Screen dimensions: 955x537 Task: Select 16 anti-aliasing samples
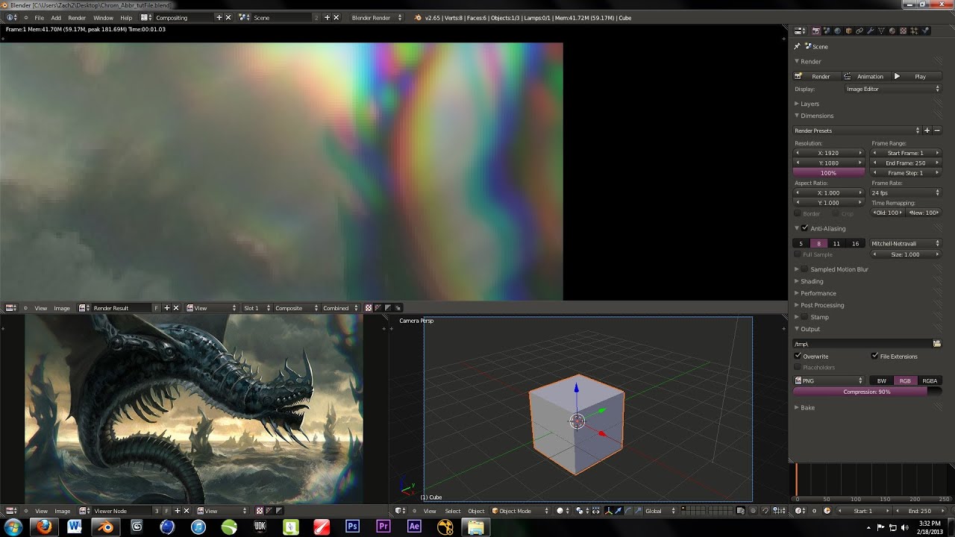[x=856, y=243]
